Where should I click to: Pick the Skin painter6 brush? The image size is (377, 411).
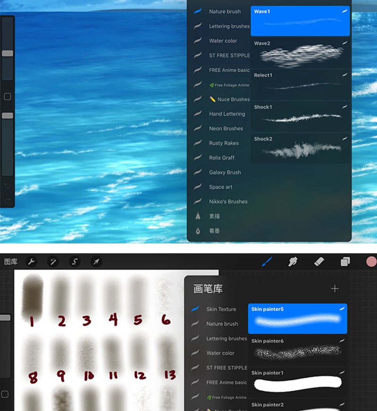point(297,350)
